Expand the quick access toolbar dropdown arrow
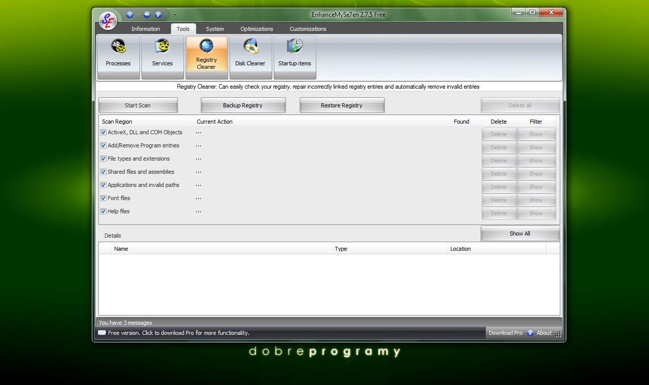Screen dimensions: 649x385 click(175, 15)
